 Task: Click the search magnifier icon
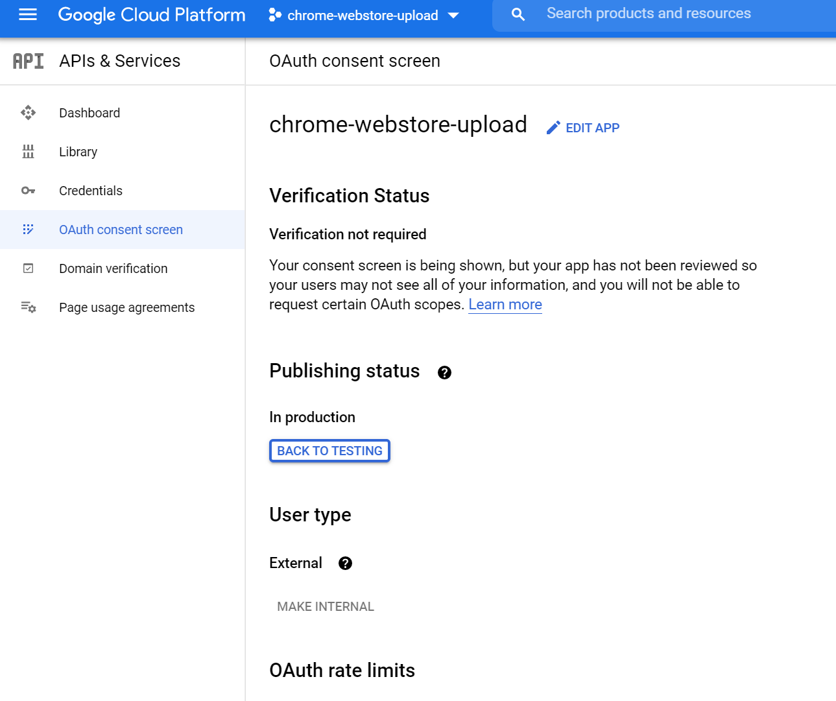point(518,14)
